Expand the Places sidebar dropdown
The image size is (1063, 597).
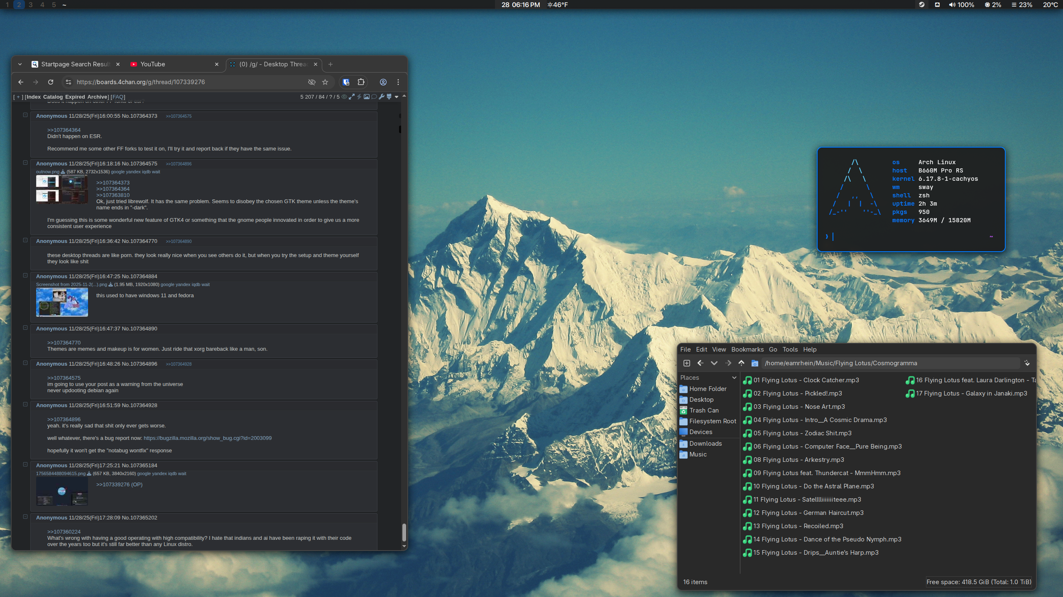click(734, 378)
